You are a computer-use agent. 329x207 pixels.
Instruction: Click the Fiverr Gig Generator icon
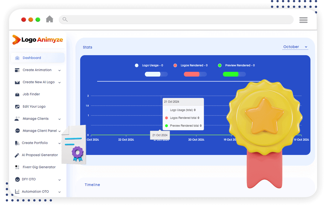[x=17, y=167]
